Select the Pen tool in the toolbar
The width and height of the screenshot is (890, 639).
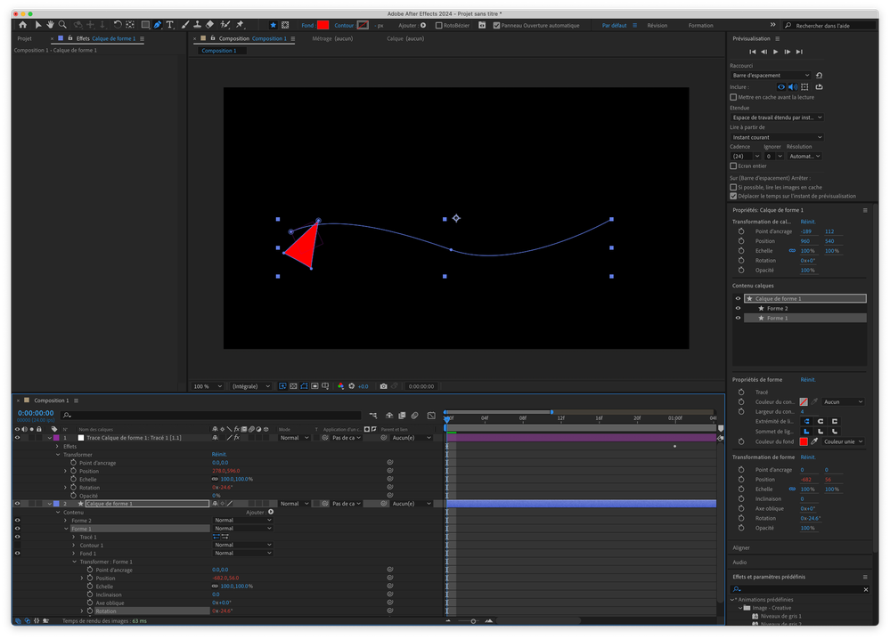point(158,25)
